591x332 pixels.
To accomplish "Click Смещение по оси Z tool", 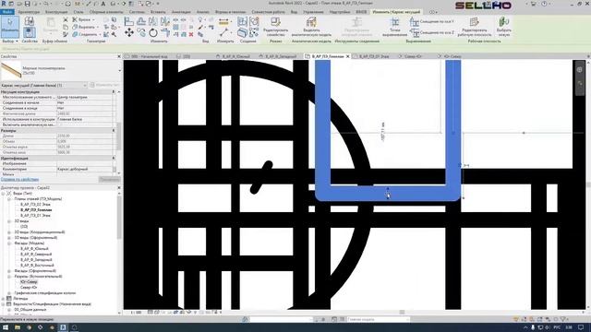I will coord(432,33).
